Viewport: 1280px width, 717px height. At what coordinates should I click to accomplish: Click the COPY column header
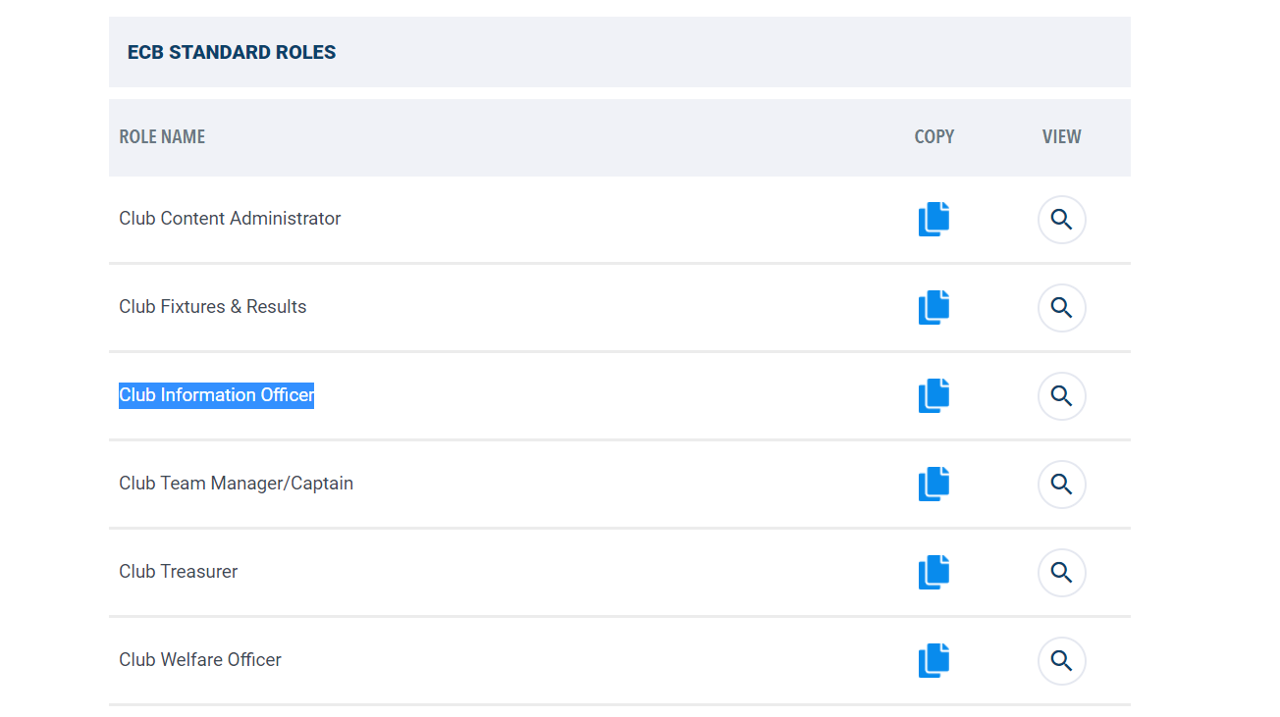coord(934,137)
